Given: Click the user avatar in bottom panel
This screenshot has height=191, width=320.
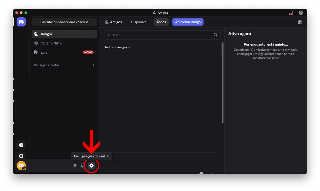Looking at the screenshot, I should point(21,165).
